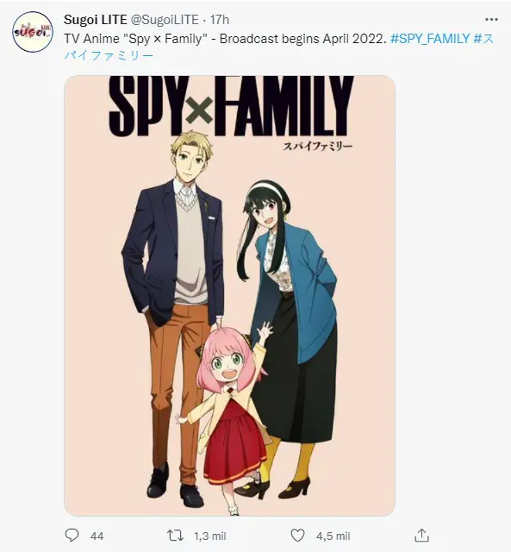Open the Sugoi LITE display name link
The height and width of the screenshot is (552, 511).
(x=96, y=20)
